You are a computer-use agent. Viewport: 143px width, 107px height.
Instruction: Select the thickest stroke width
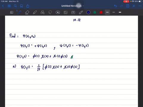click(x=120, y=12)
